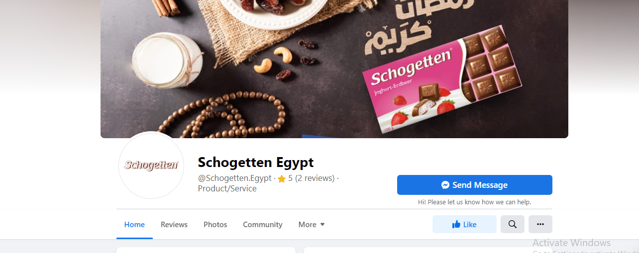Viewport: 639px width, 253px height.
Task: Select the Home tab
Action: point(134,225)
